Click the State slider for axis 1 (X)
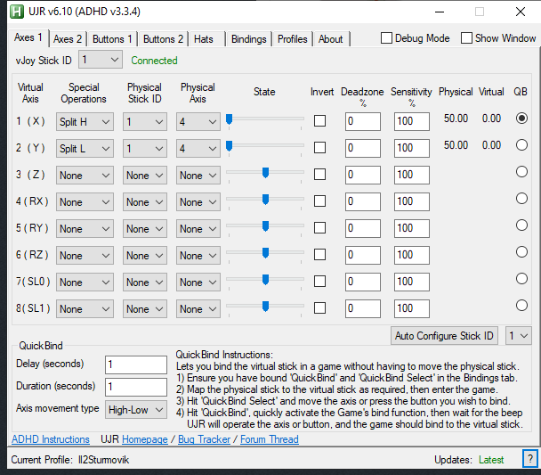The image size is (541, 475). coord(265,121)
